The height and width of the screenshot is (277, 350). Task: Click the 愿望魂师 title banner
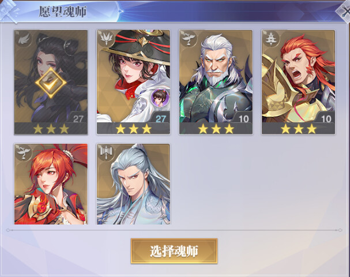pos(63,12)
